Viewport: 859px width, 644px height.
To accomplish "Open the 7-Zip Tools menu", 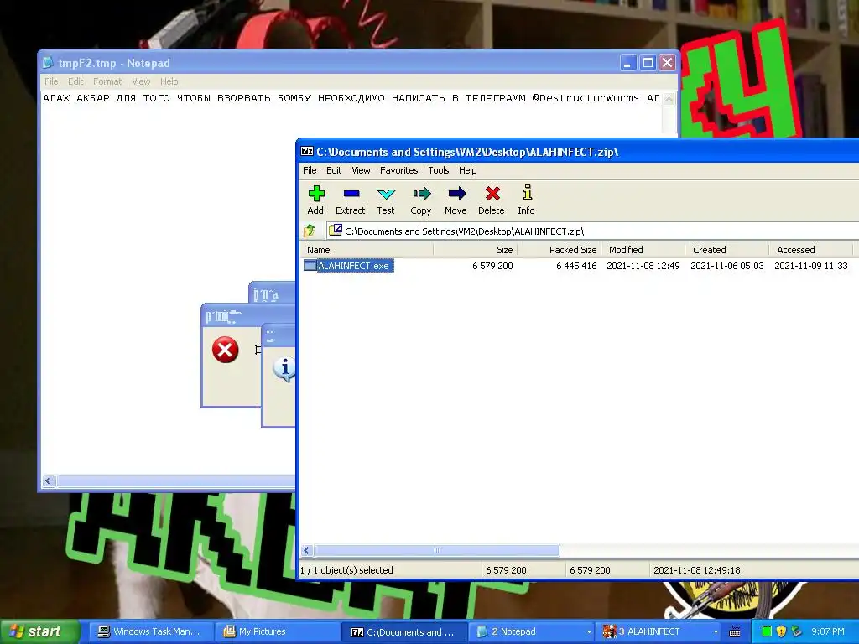I will (438, 170).
